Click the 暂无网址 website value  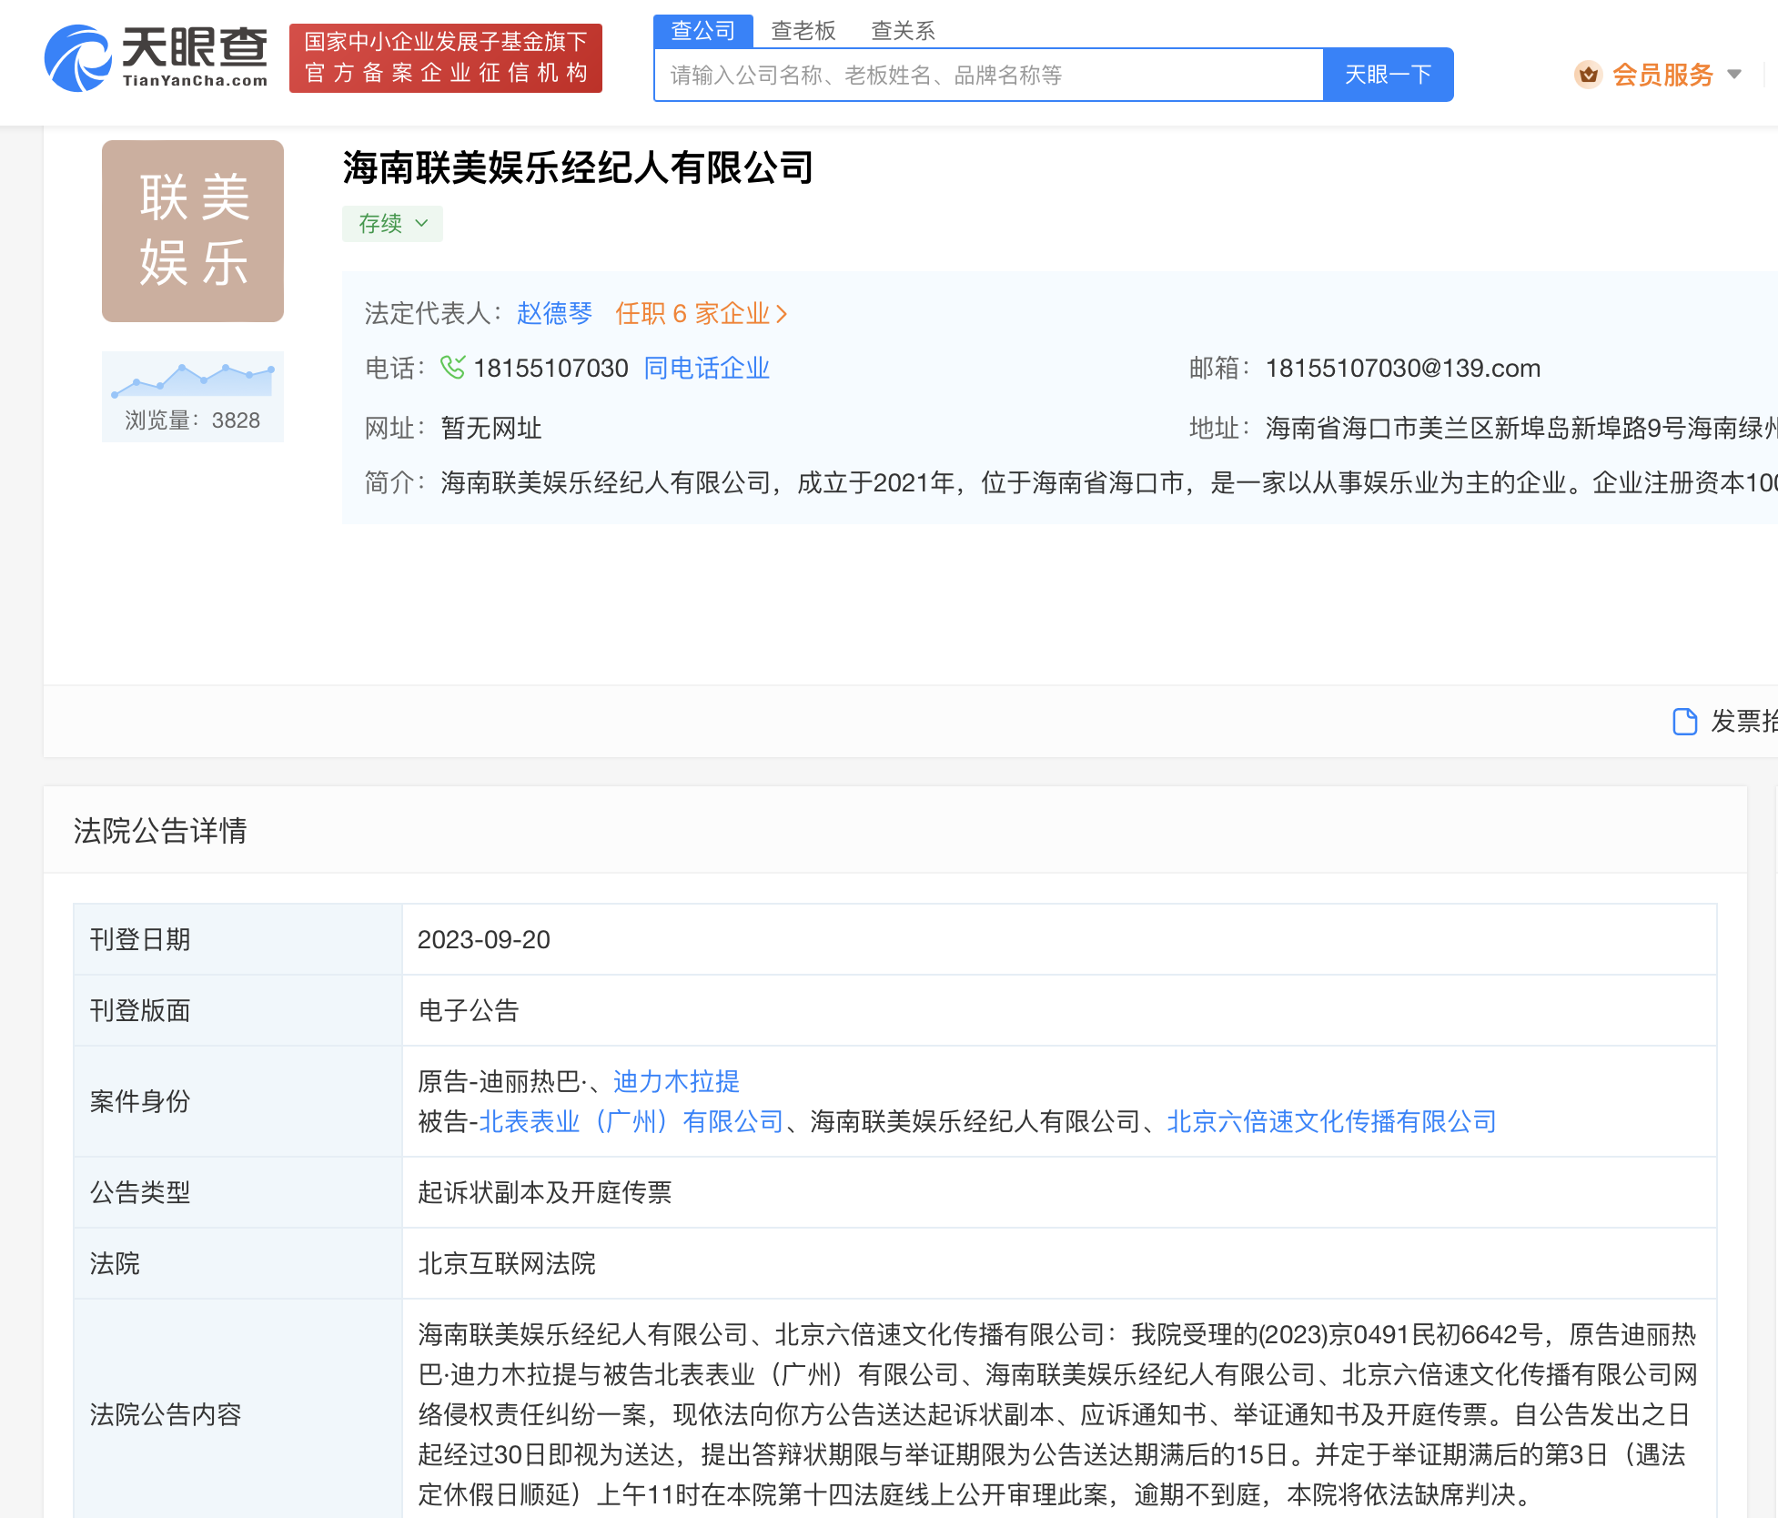491,428
